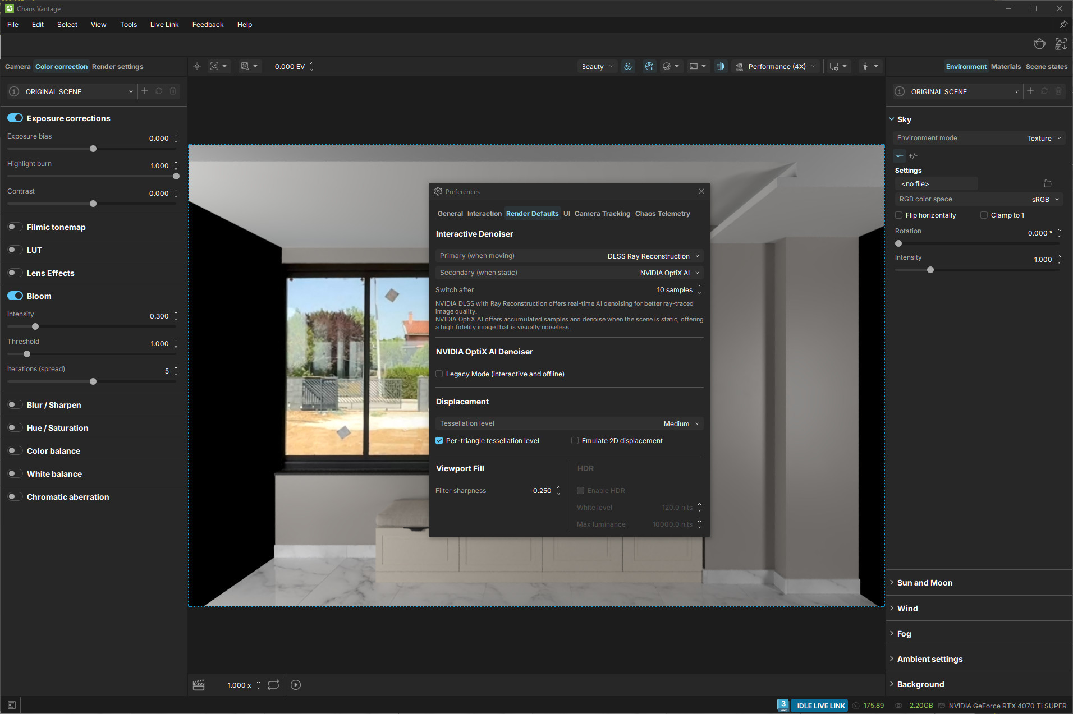Toggle the loop playback icon
Screen dimensions: 1073x714
tap(273, 685)
